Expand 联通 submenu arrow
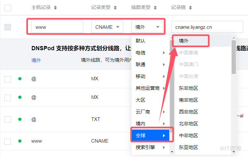This screenshot has height=157, width=248. [164, 65]
